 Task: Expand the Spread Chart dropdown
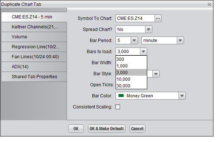pyautogui.click(x=148, y=30)
